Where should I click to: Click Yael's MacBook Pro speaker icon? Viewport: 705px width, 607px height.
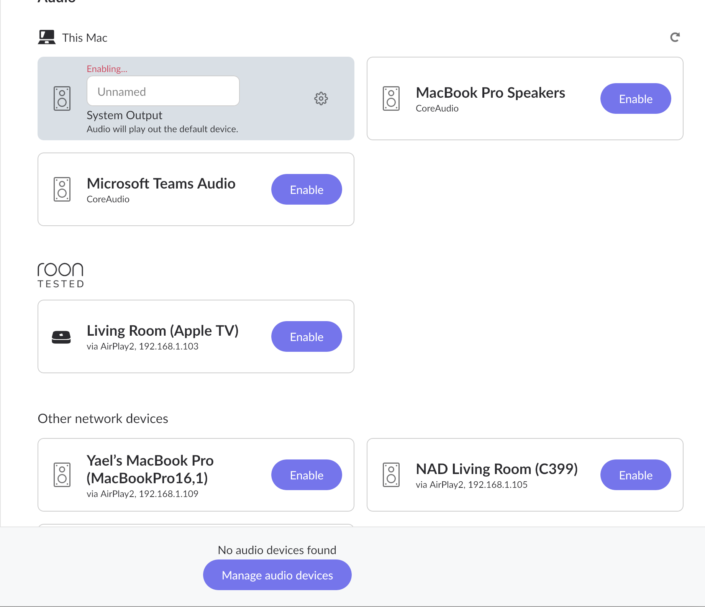[62, 475]
